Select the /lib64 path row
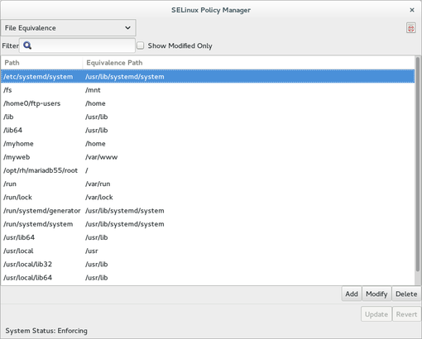 [x=208, y=130]
